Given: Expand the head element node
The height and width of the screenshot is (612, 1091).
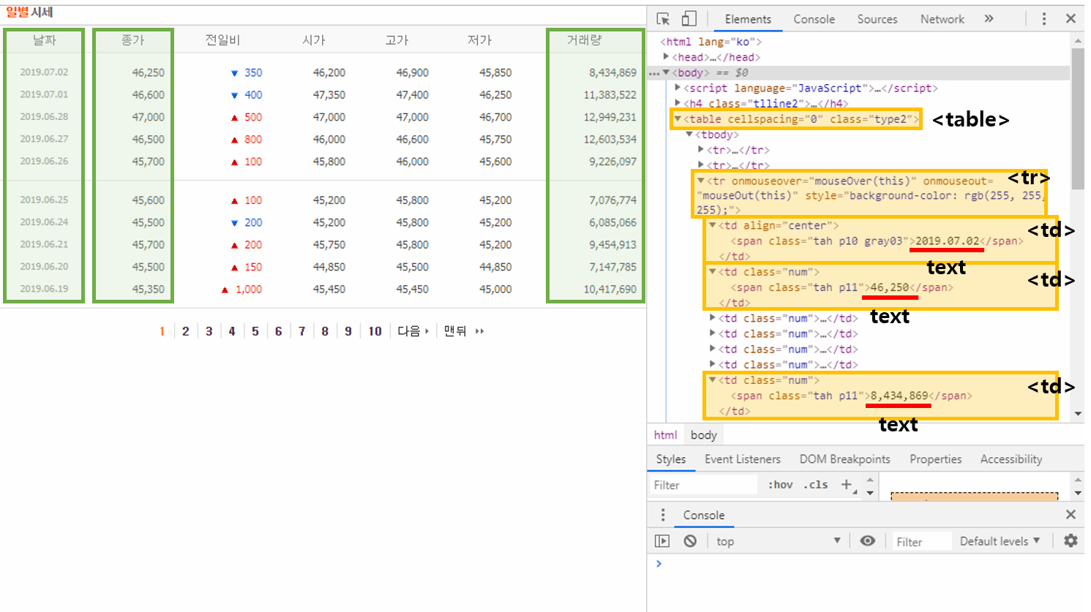Looking at the screenshot, I should click(666, 56).
